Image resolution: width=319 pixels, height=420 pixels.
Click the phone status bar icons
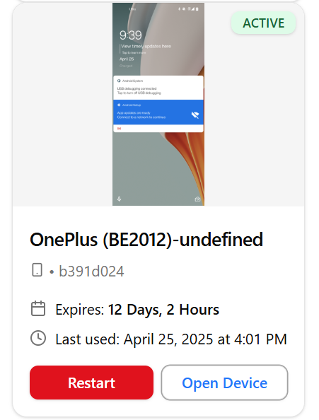[189, 9]
